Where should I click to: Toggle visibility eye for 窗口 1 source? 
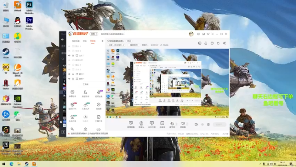69,74
